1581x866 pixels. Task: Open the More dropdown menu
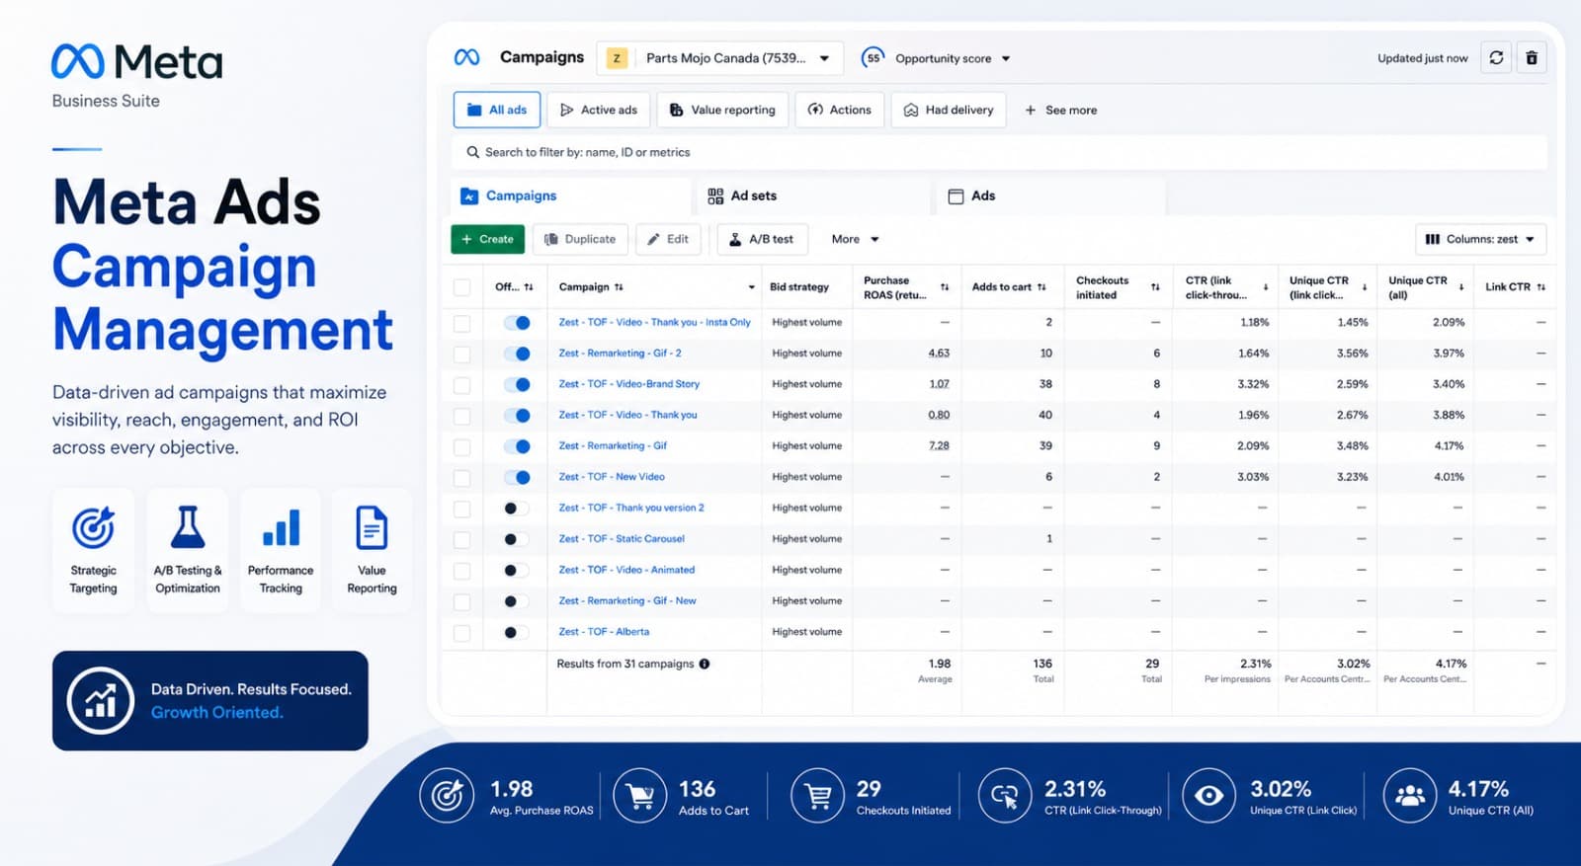[856, 239]
